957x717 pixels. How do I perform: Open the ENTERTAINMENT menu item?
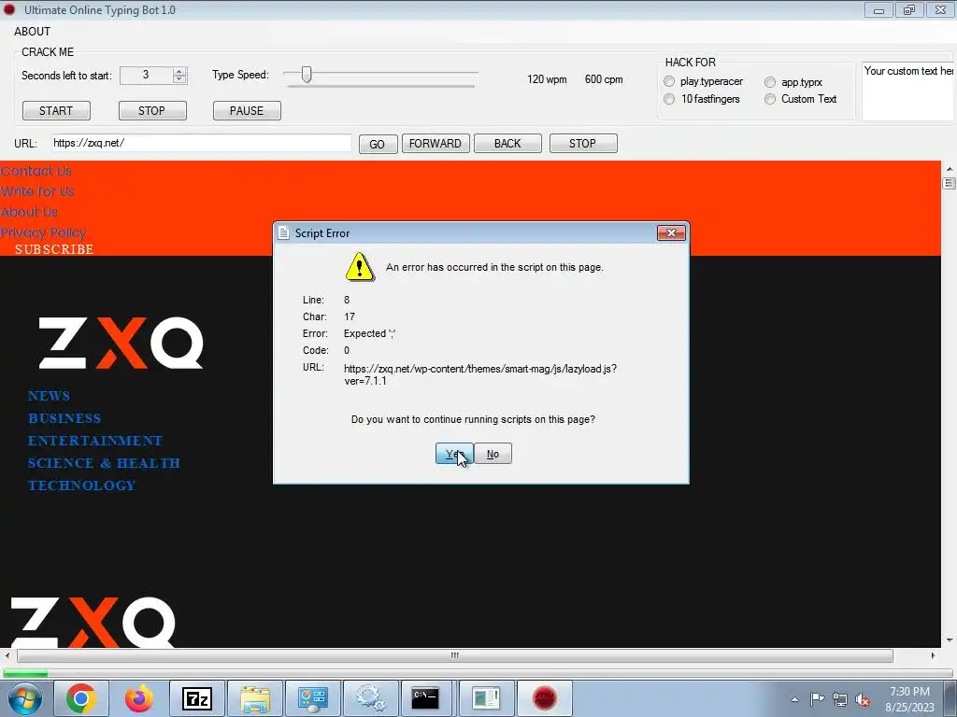point(95,441)
